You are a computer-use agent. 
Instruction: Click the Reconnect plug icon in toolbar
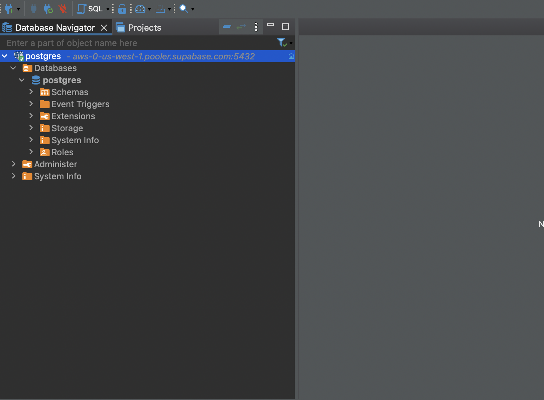(48, 9)
